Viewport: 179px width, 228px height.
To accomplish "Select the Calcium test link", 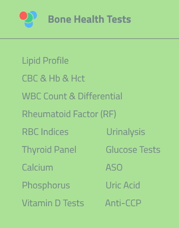I will 37,167.
